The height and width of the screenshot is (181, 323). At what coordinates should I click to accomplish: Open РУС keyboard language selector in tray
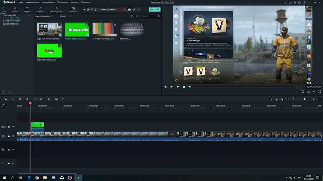click(300, 178)
